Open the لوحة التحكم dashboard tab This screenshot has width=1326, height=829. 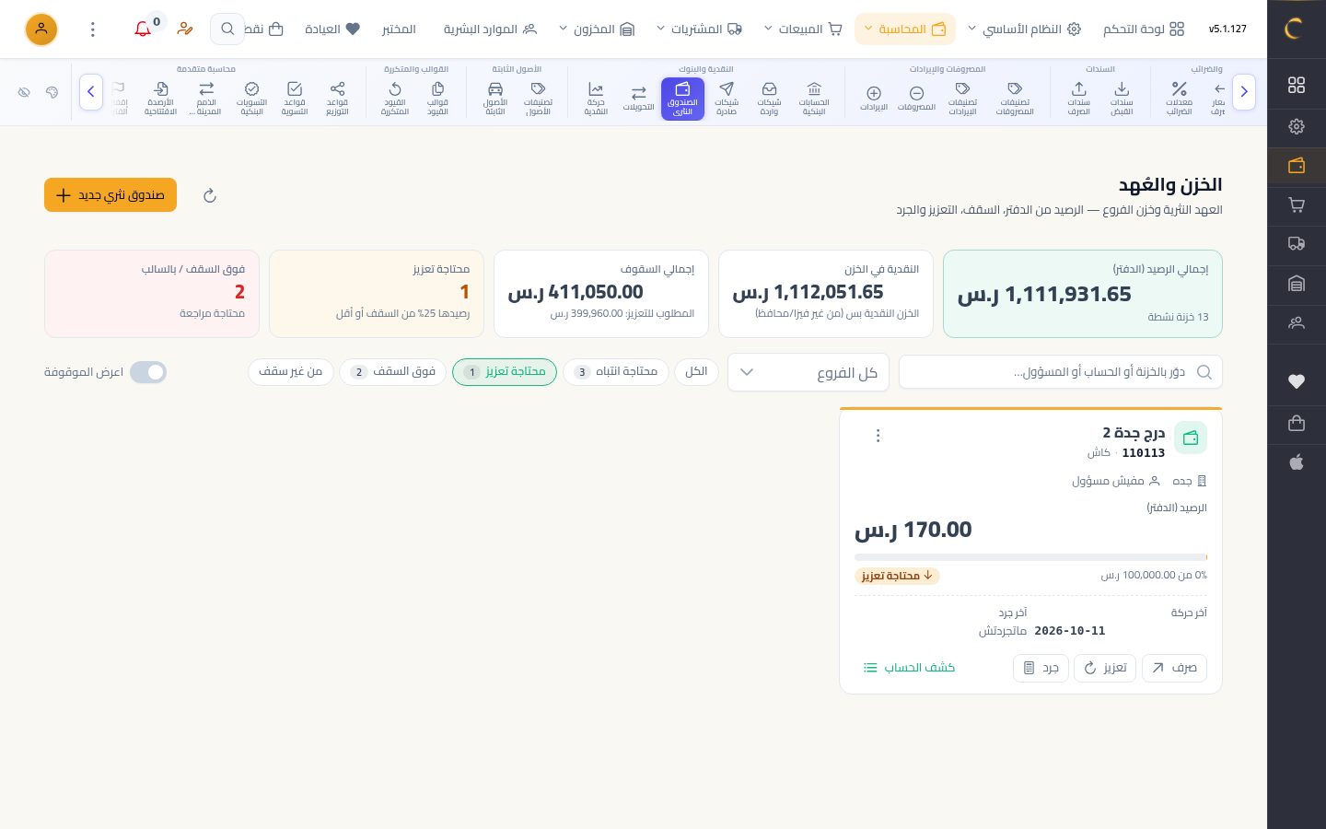click(1144, 29)
